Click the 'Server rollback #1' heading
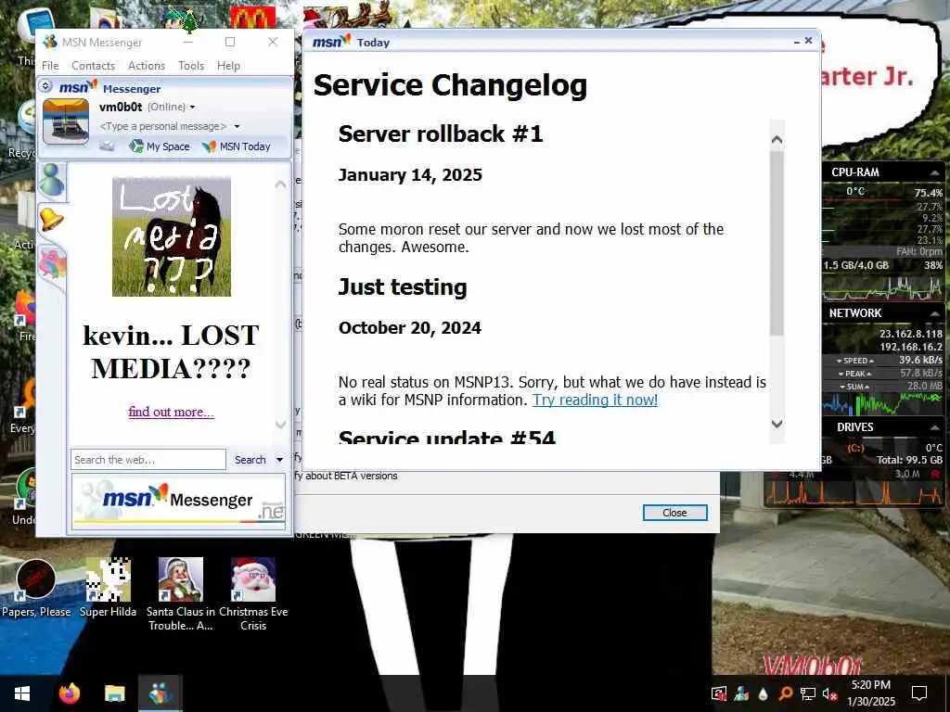This screenshot has width=950, height=712. tap(441, 133)
